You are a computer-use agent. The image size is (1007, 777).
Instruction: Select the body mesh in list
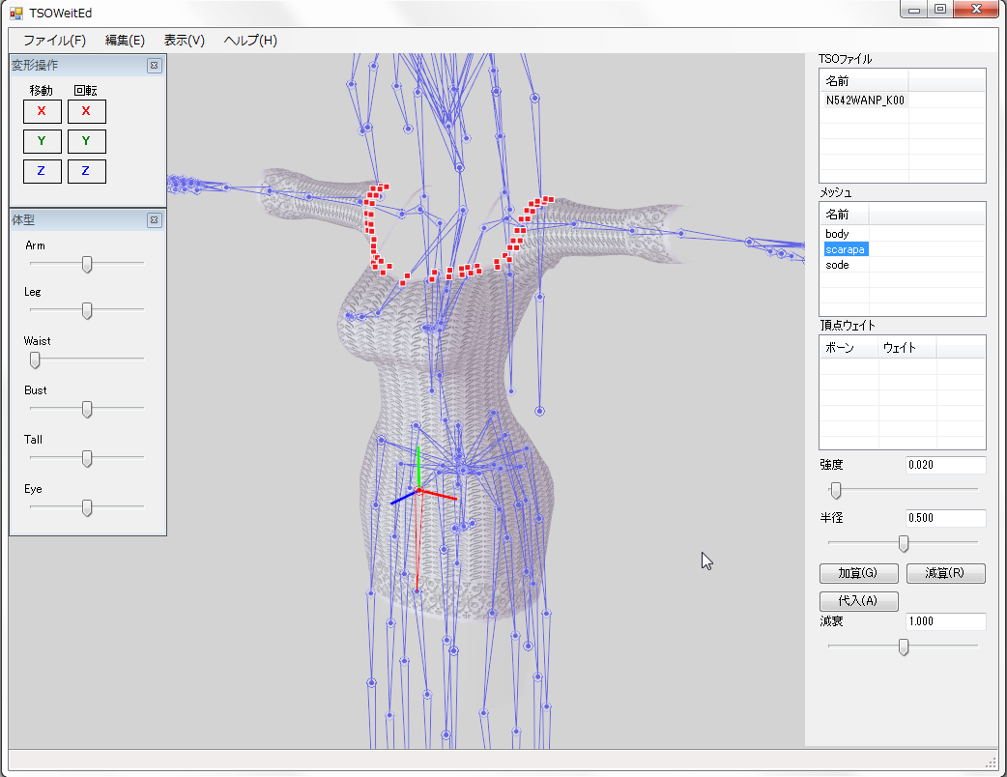click(x=837, y=234)
